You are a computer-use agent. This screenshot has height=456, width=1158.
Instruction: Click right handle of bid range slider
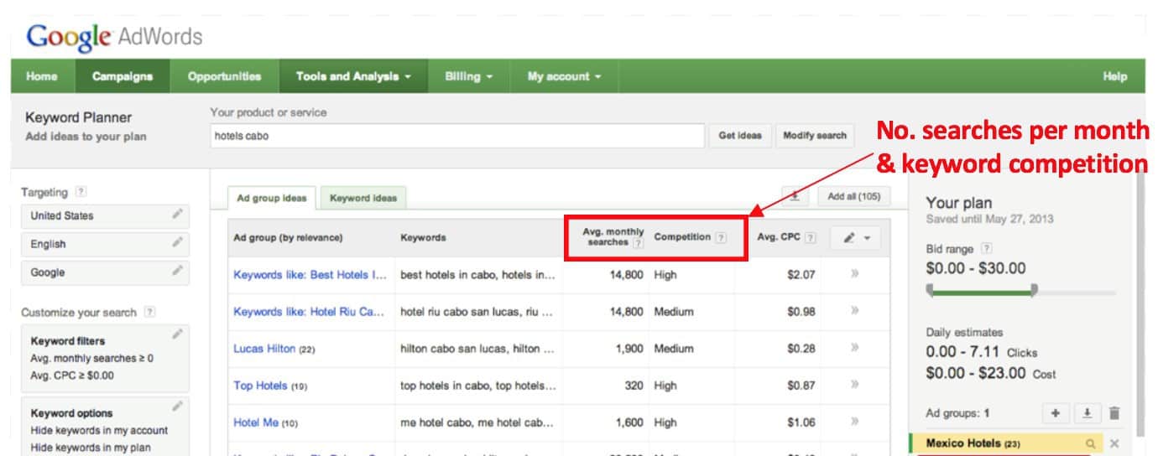(1034, 289)
